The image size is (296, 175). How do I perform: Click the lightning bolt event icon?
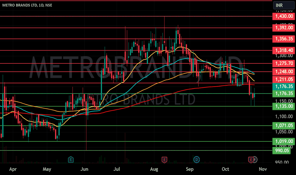tap(255, 160)
